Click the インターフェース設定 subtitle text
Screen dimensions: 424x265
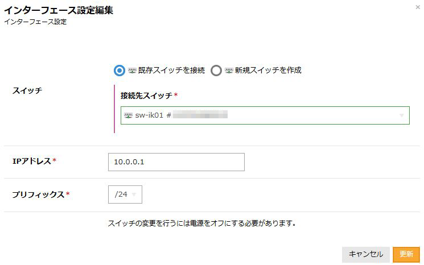[x=35, y=22]
